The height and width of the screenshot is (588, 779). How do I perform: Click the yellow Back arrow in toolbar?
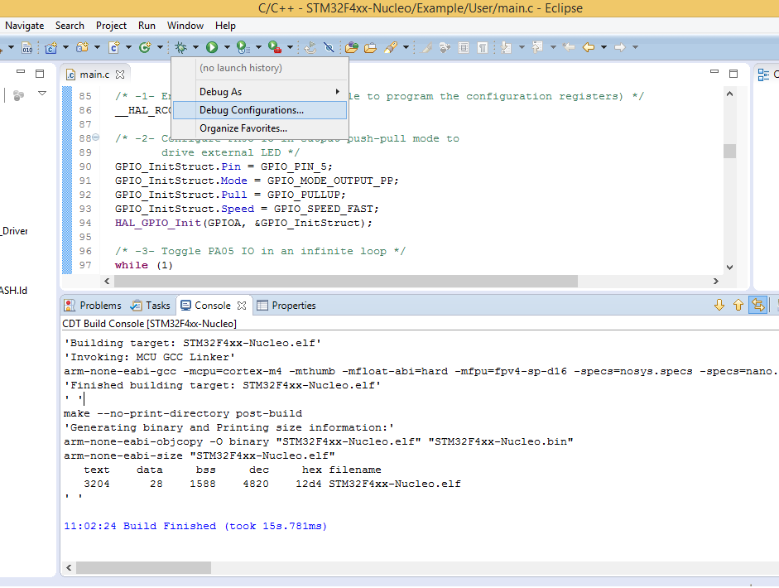click(589, 48)
